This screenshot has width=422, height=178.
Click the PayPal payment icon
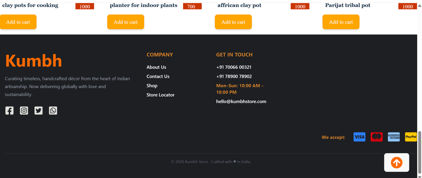pyautogui.click(x=411, y=137)
